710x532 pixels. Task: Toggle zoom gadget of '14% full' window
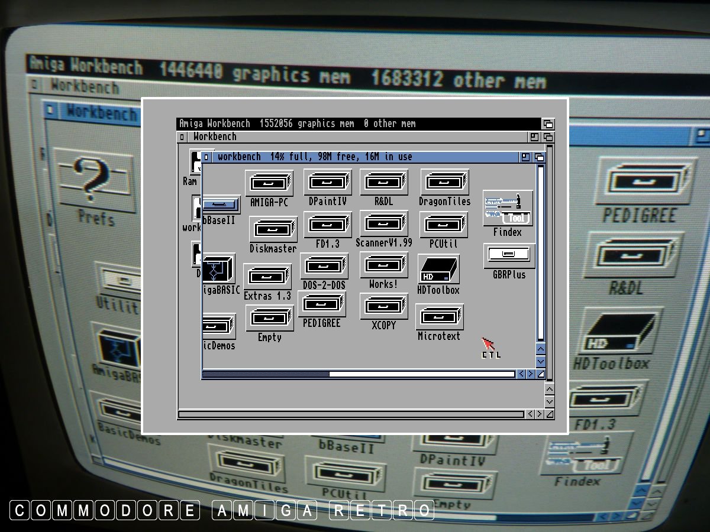pyautogui.click(x=525, y=157)
